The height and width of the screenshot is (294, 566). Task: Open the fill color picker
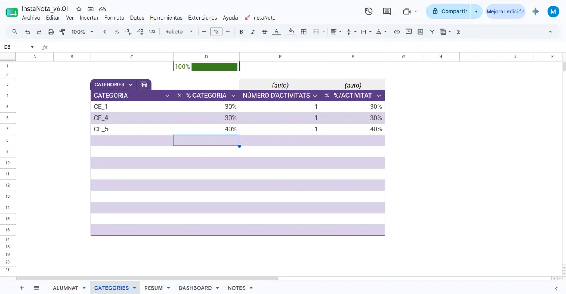(291, 32)
